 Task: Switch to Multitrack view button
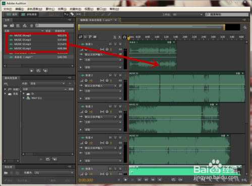click(x=29, y=15)
